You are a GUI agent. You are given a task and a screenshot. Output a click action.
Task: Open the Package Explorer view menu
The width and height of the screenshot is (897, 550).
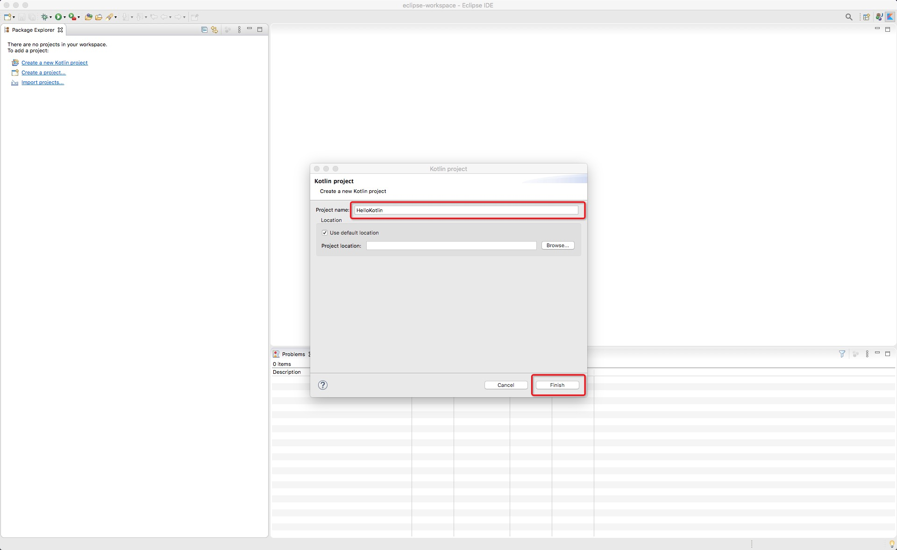[239, 29]
